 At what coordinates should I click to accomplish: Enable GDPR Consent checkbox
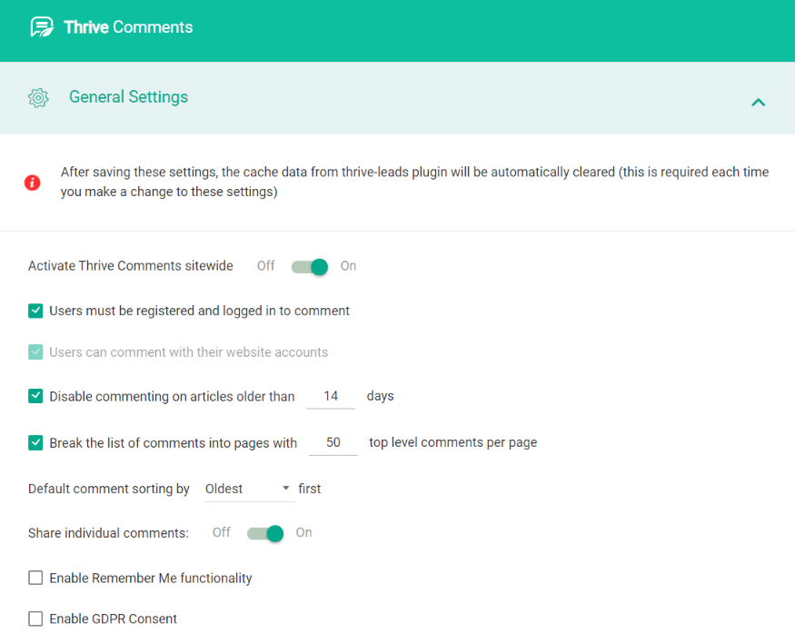pos(35,618)
